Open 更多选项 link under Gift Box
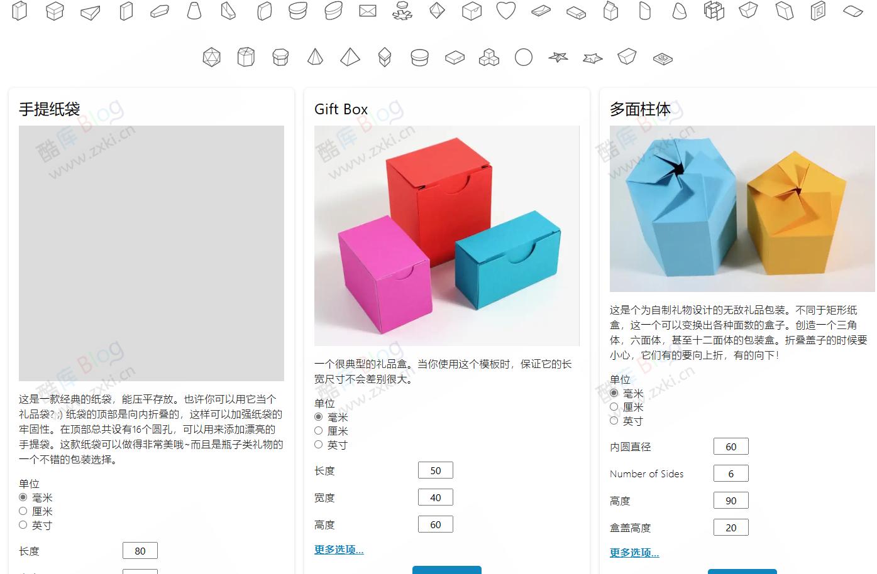This screenshot has height=574, width=877. click(x=339, y=550)
